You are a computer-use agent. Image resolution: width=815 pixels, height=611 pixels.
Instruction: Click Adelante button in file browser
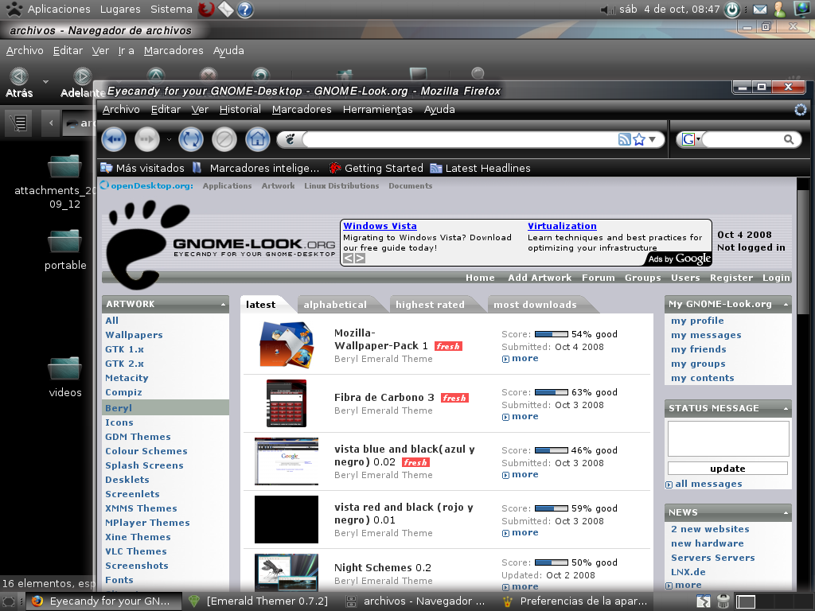pyautogui.click(x=82, y=83)
